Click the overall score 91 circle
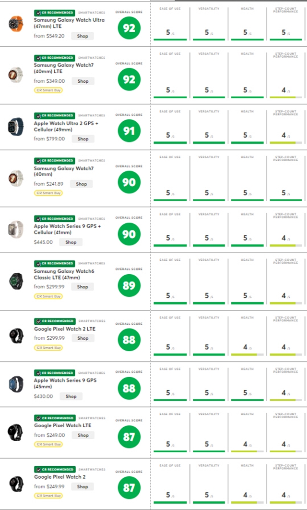 click(x=129, y=131)
